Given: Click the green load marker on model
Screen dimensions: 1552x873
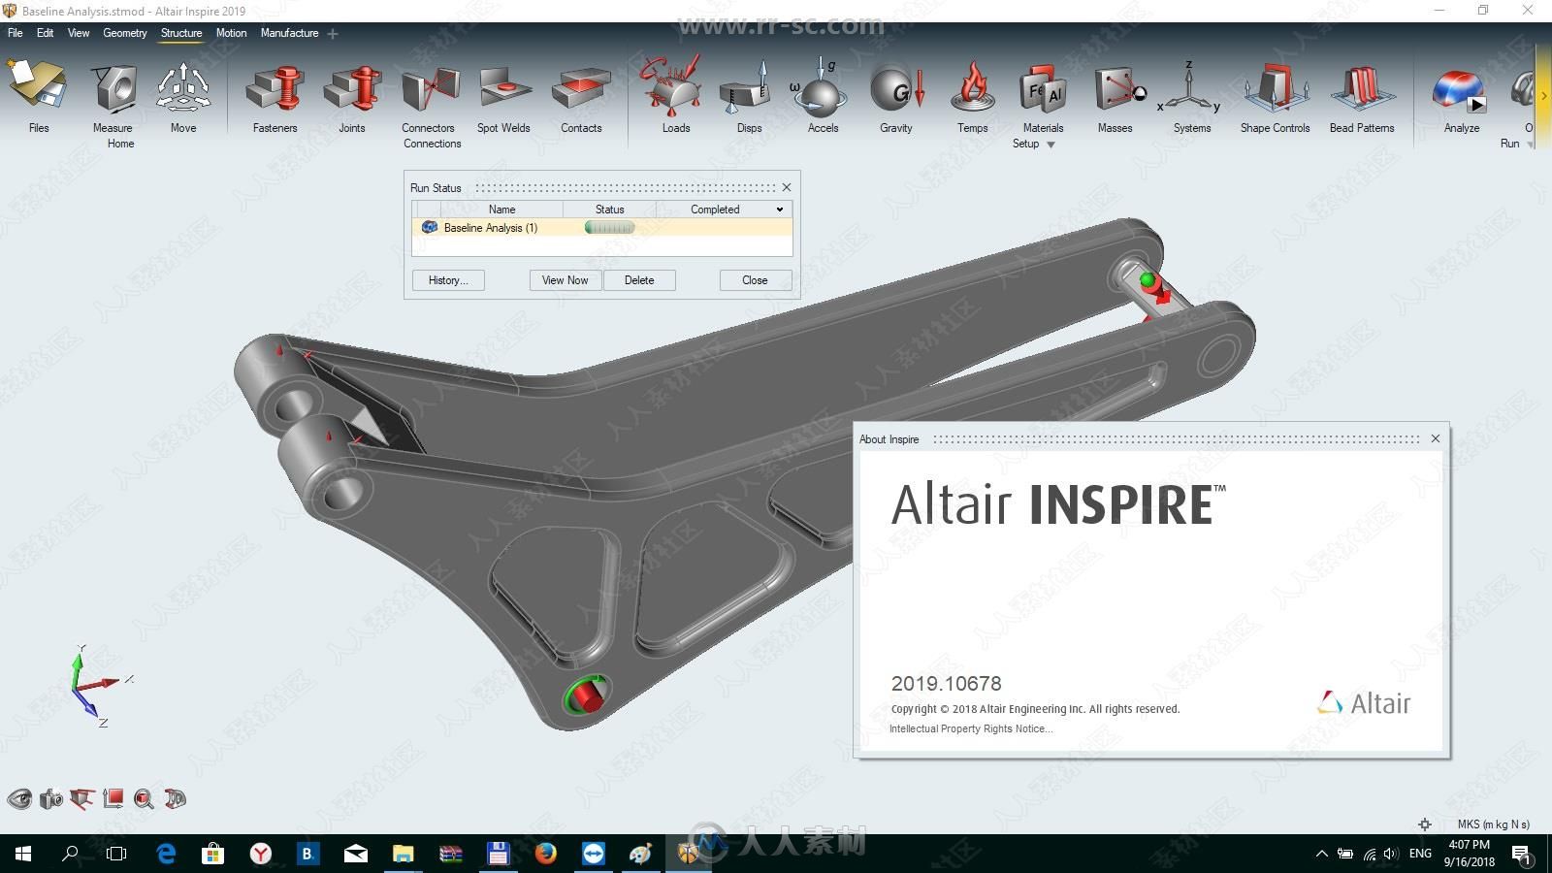Looking at the screenshot, I should pos(1148,280).
